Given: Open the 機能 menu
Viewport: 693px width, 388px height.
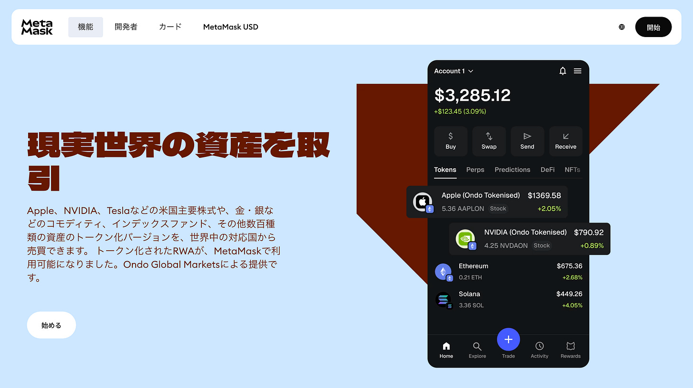Looking at the screenshot, I should click(86, 27).
